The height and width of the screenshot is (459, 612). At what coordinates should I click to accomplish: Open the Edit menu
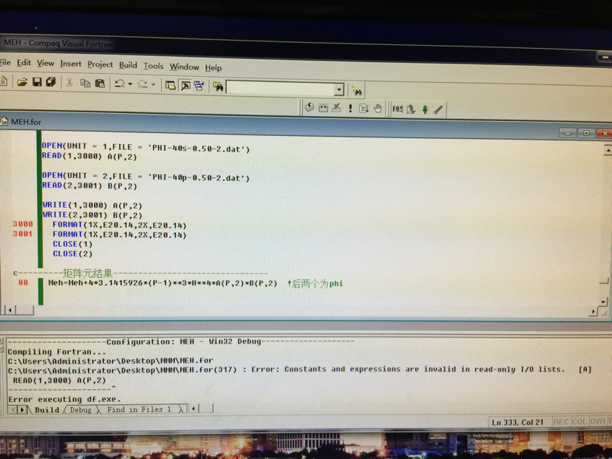24,63
